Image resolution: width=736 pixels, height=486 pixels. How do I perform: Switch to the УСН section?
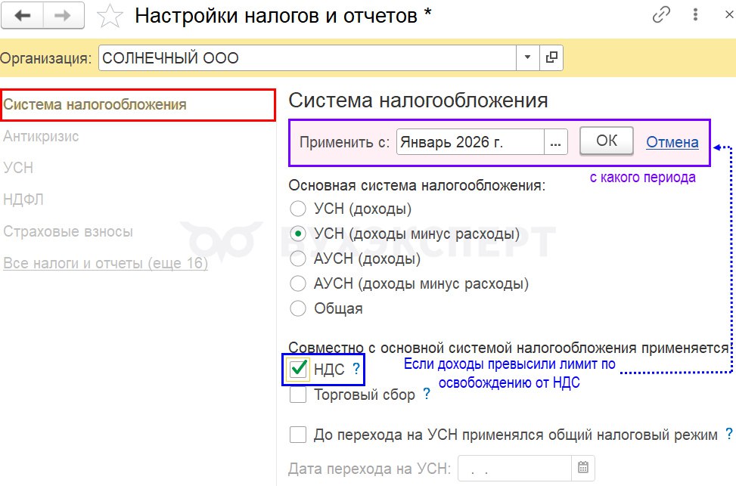[18, 168]
